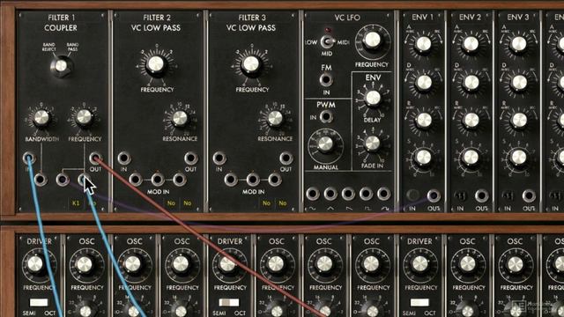The width and height of the screenshot is (564, 317).
Task: Click the ENV 2 sustain (S) knob
Action: click(471, 157)
